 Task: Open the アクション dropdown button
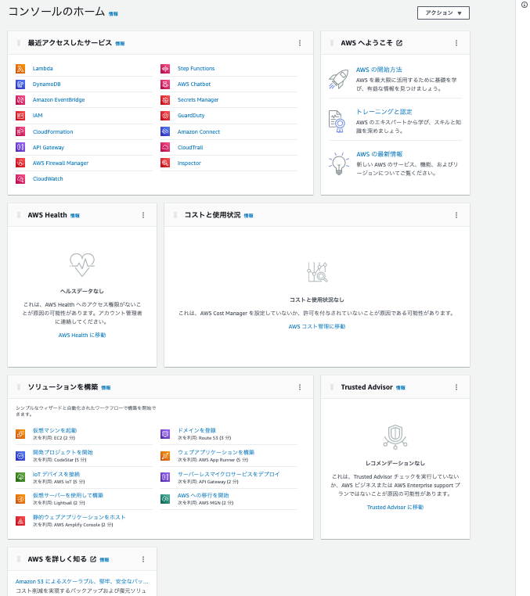pyautogui.click(x=443, y=13)
